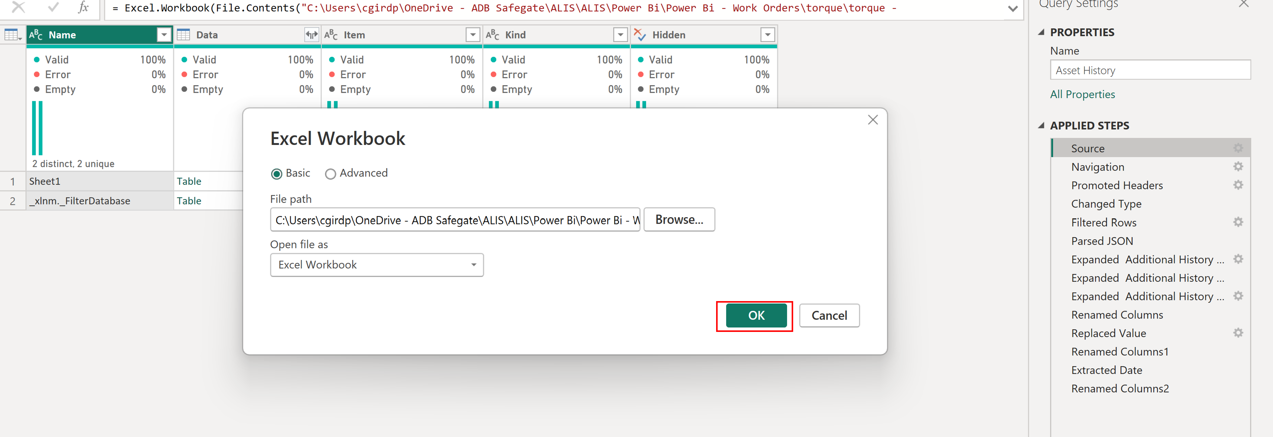Open the All Properties link
Viewport: 1273px width, 437px height.
[x=1082, y=94]
